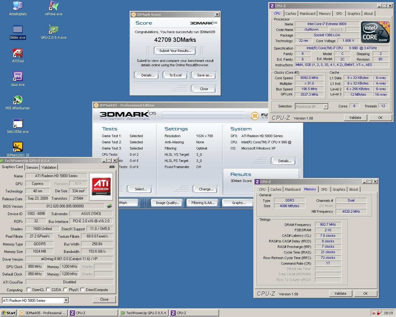Click the GPU-Z screenshot camera icon

coord(112,167)
